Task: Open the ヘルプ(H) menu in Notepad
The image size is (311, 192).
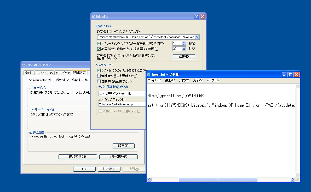Action: tap(213, 80)
